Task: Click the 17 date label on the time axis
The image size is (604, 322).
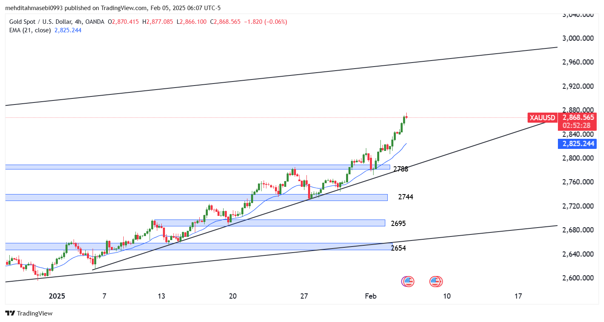Action: coord(518,296)
